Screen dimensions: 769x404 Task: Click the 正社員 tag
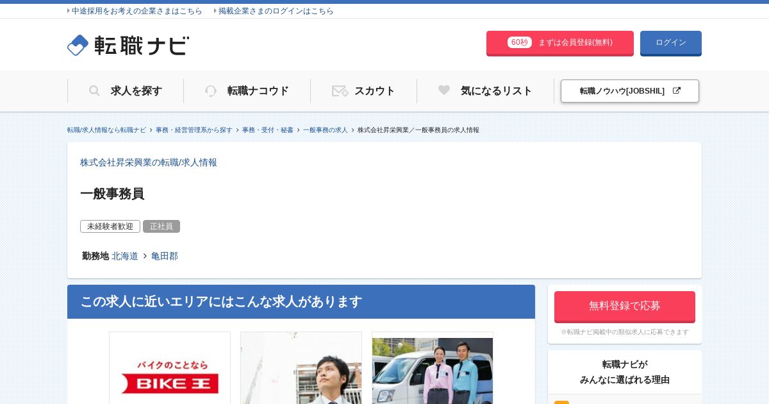(x=161, y=226)
